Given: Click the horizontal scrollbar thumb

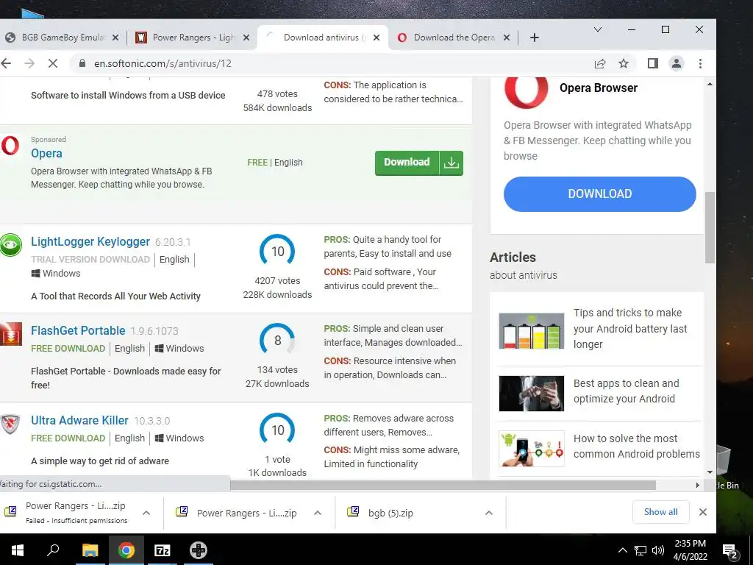Looking at the screenshot, I should pyautogui.click(x=443, y=486).
